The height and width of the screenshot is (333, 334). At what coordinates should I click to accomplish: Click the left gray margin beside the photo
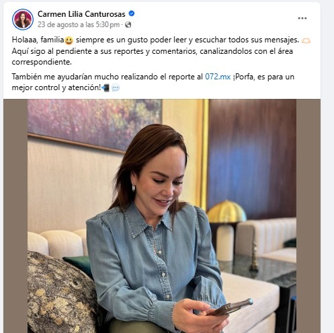pyautogui.click(x=15, y=216)
